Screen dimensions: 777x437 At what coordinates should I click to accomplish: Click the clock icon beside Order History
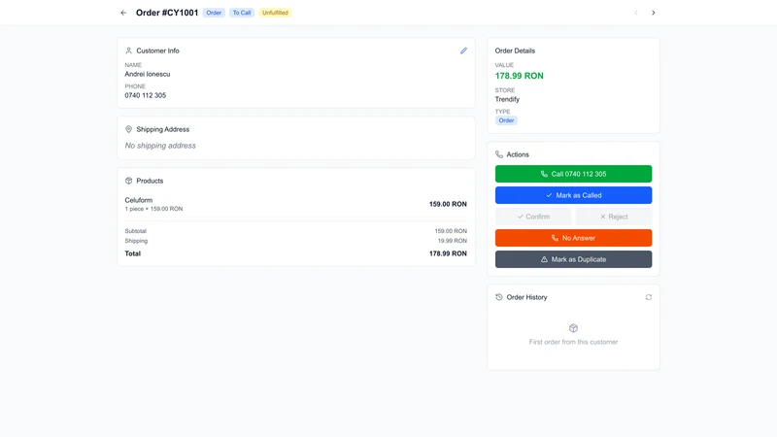[x=499, y=297]
